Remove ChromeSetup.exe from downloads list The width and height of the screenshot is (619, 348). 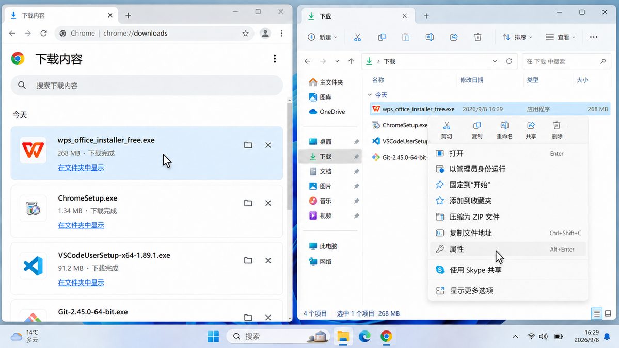click(x=268, y=203)
